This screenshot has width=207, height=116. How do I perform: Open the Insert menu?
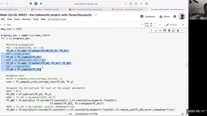17,19
